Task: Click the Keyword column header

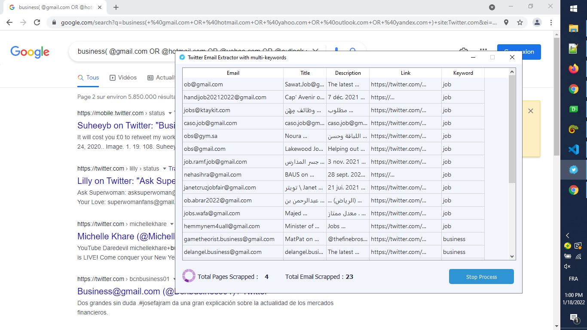Action: pos(463,73)
